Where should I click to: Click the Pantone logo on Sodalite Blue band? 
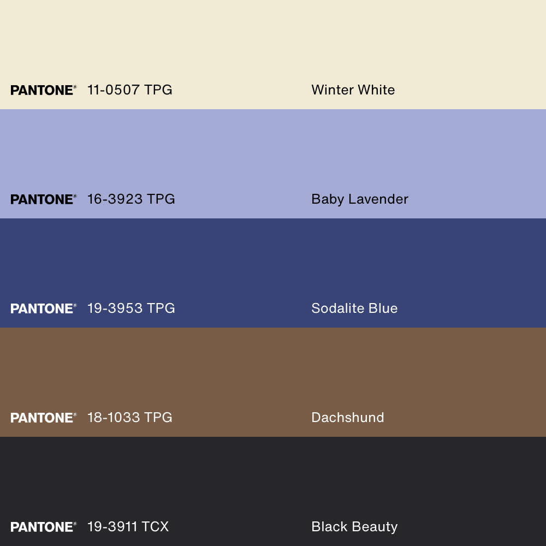[43, 308]
